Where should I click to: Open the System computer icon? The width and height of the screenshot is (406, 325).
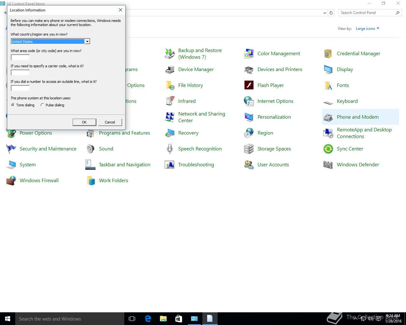coord(11,165)
